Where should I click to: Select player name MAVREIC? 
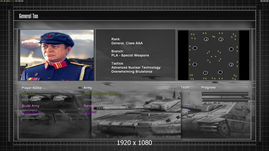coord(29,100)
